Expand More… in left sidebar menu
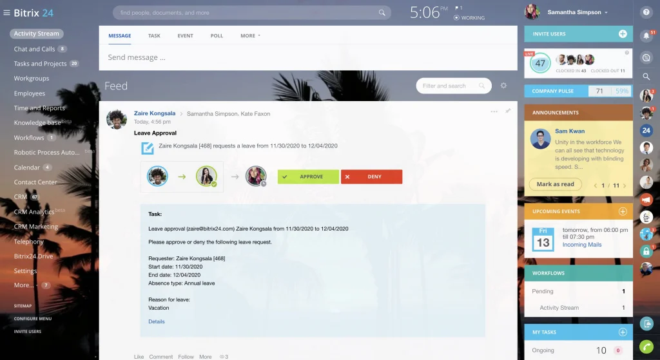 24,285
